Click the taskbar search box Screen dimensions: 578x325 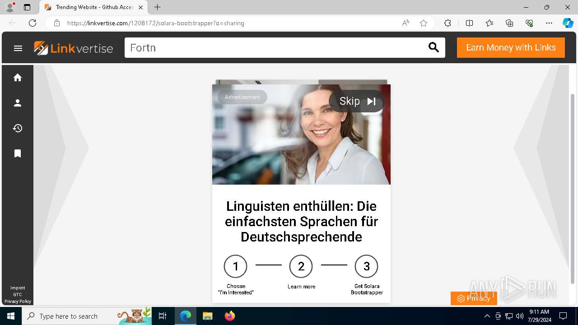87,316
